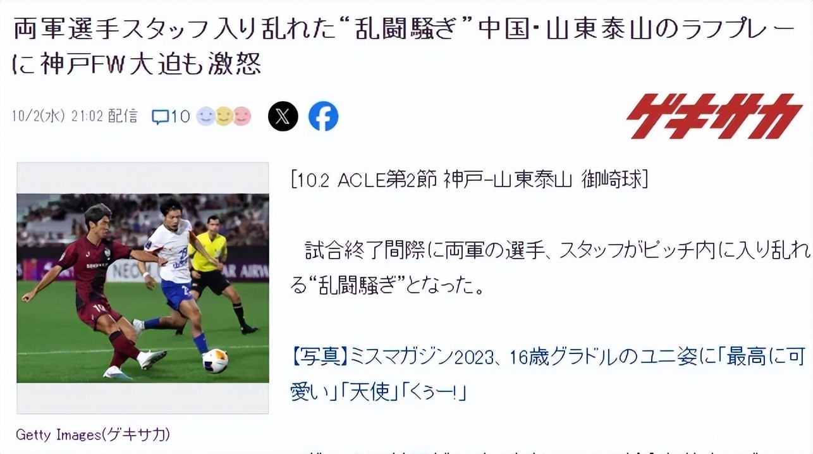Click the pink face reaction emoji
Image resolution: width=813 pixels, height=454 pixels.
pos(242,116)
